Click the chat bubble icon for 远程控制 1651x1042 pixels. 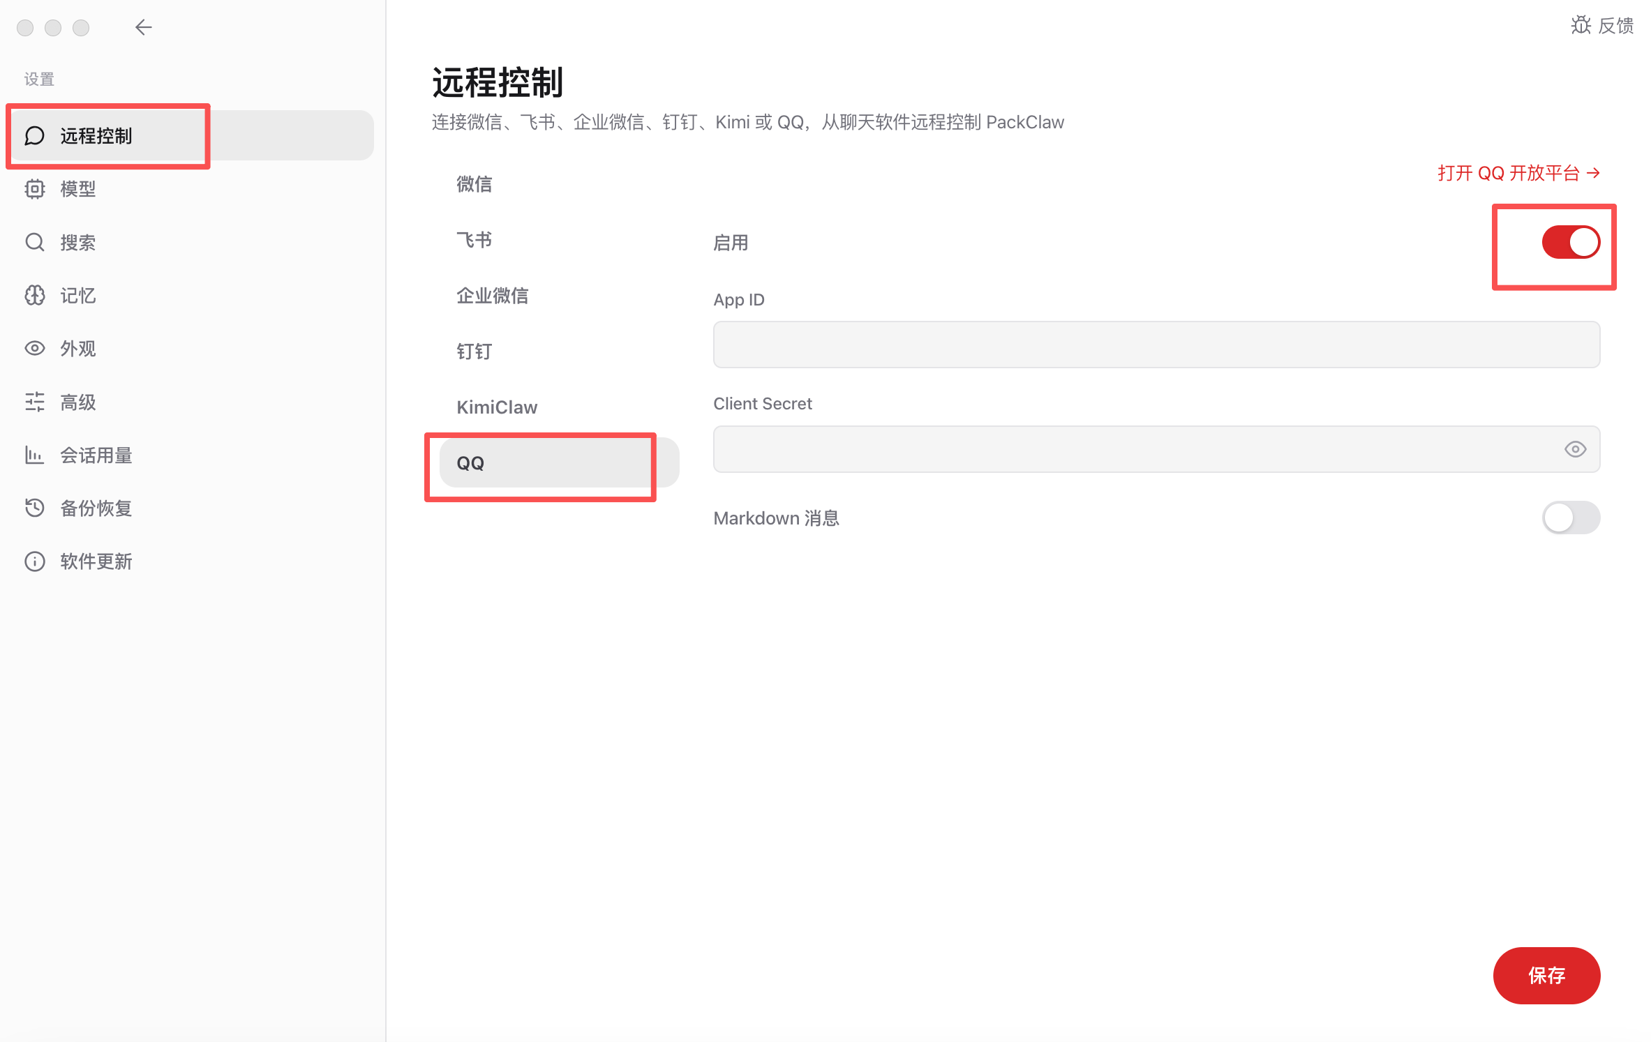[35, 135]
